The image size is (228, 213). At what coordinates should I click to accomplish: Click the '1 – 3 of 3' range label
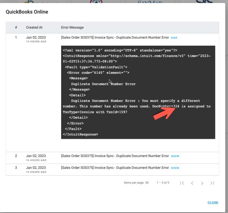163,183
